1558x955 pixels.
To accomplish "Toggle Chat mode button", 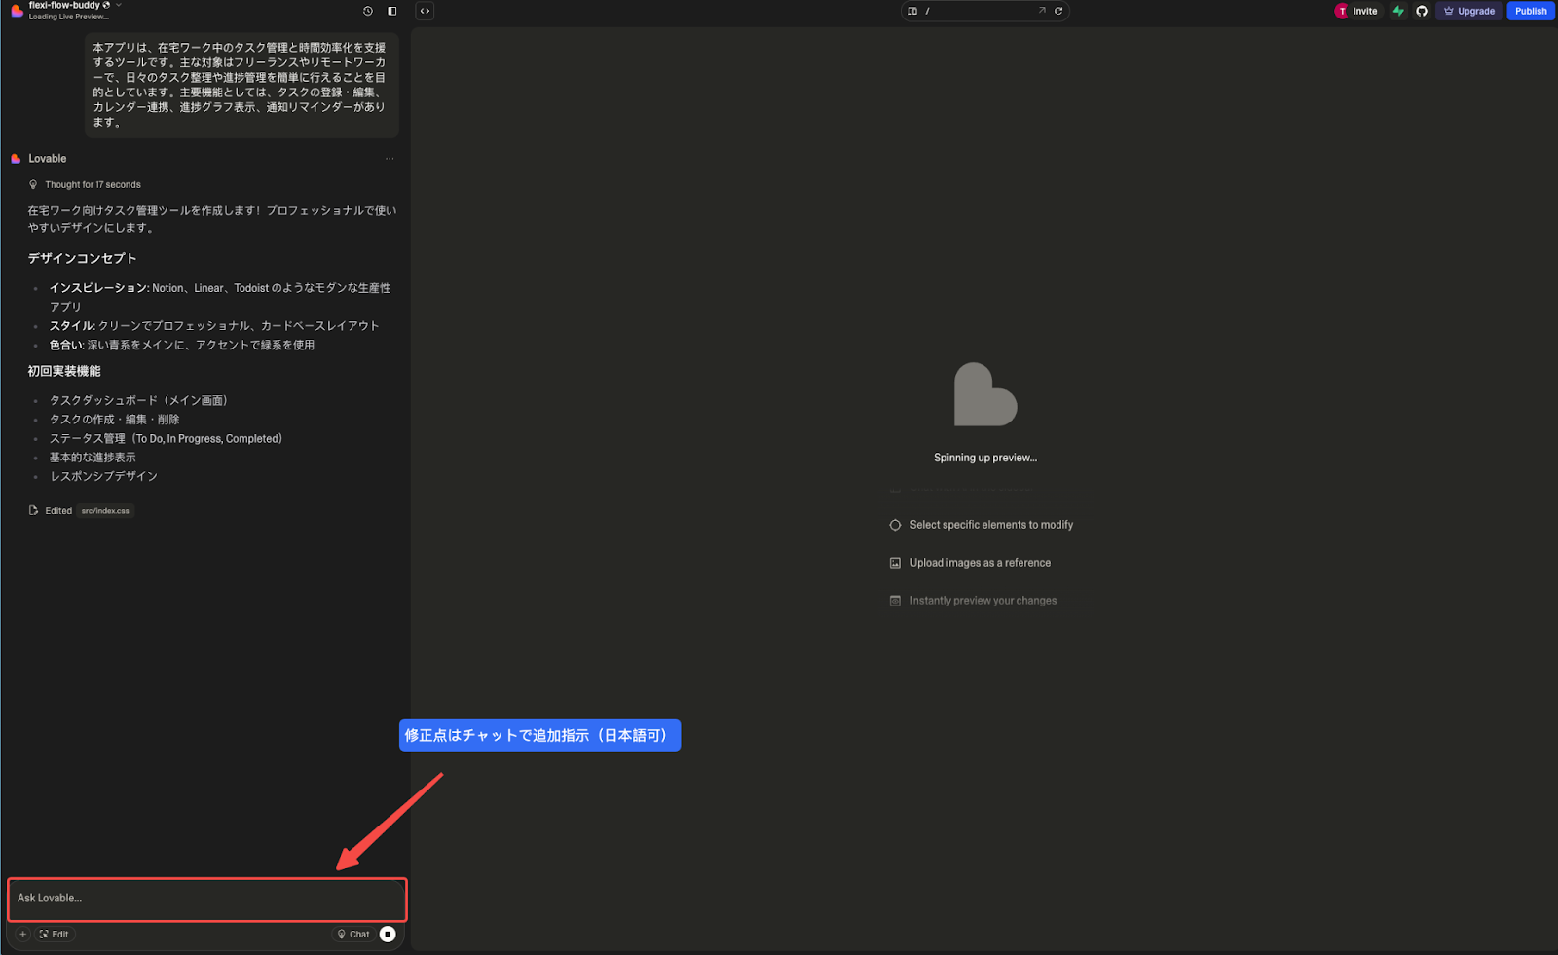I will pyautogui.click(x=353, y=934).
